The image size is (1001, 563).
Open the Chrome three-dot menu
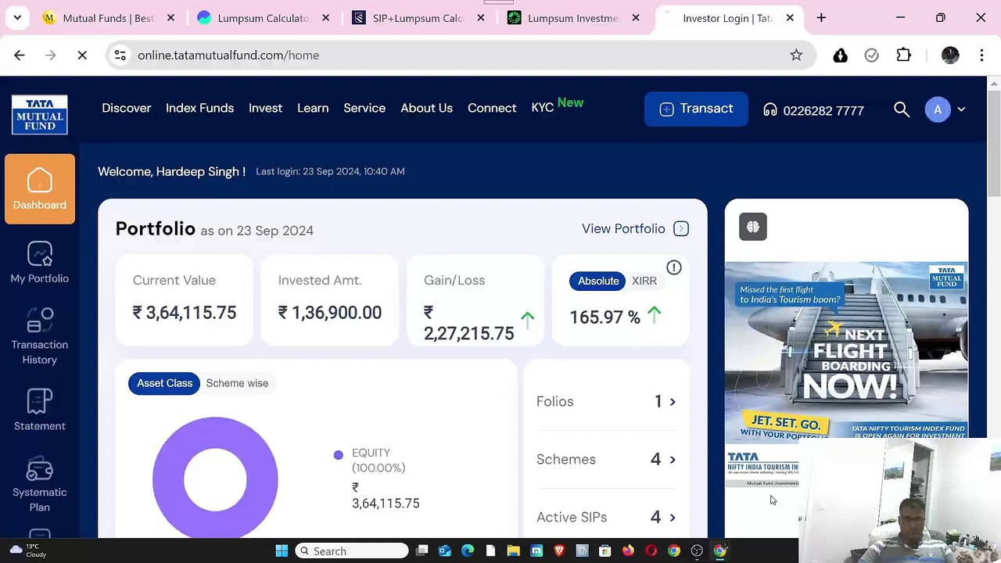pyautogui.click(x=981, y=55)
